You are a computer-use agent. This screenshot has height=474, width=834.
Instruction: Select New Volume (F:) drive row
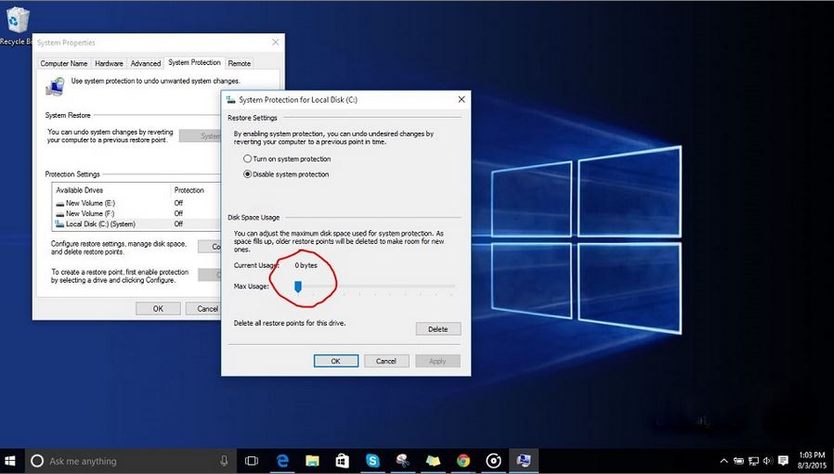[137, 213]
